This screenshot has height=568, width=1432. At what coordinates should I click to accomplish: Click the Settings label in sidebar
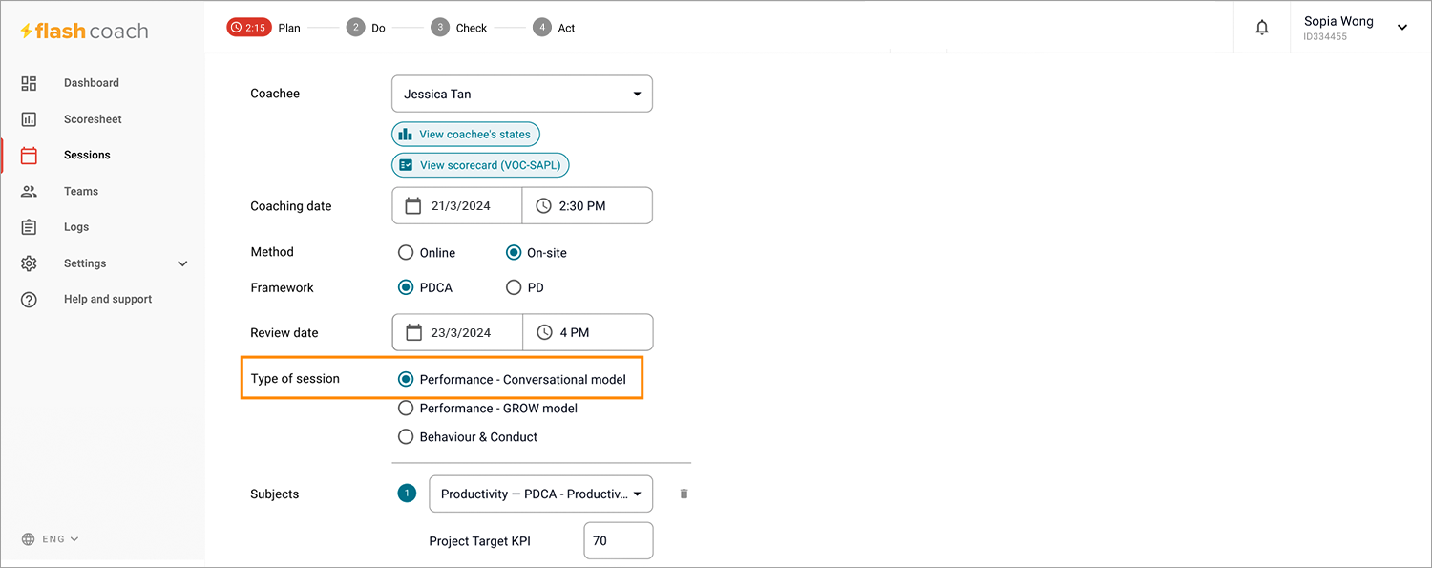pos(85,263)
